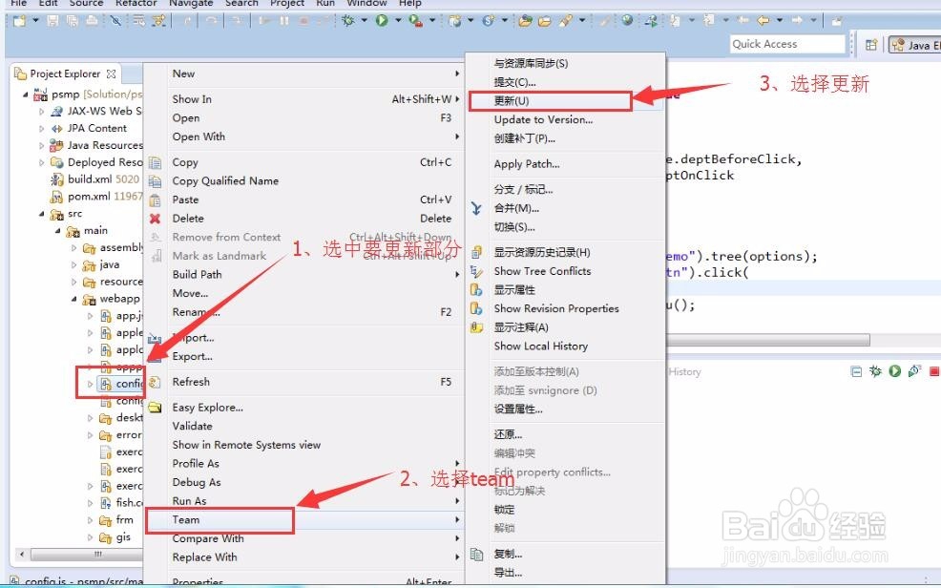Click the Run External Tools toolbar icon
The height and width of the screenshot is (588, 941).
coord(415,21)
